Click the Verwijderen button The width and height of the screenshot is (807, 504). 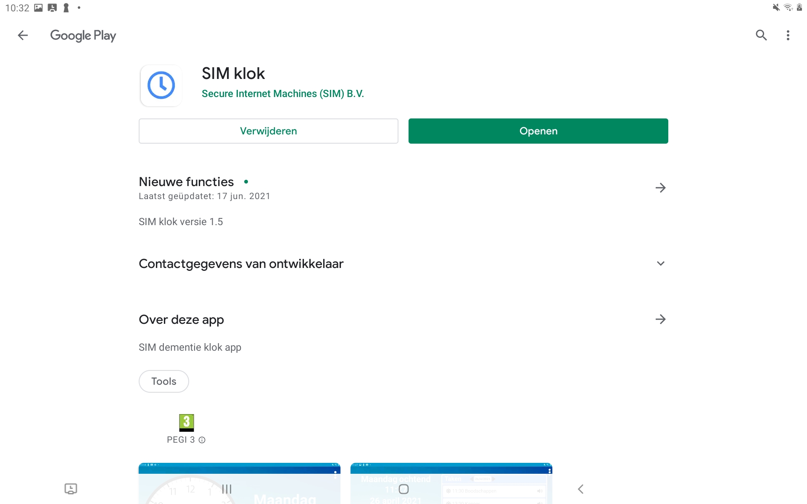[268, 131]
